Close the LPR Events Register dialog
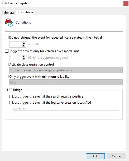The image size is (129, 161). [126, 4]
